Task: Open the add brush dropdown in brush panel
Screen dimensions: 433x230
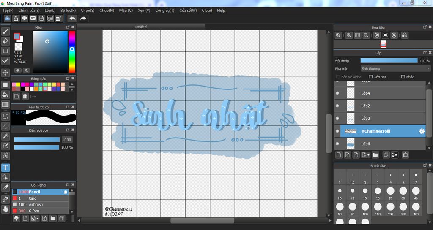Action: pos(37,219)
